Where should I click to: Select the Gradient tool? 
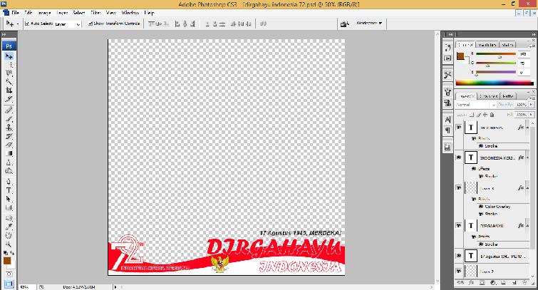[9, 153]
